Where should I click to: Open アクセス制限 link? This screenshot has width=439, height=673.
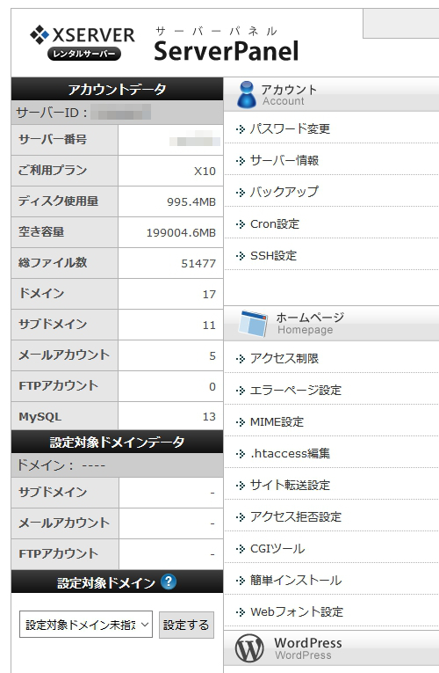click(x=284, y=358)
